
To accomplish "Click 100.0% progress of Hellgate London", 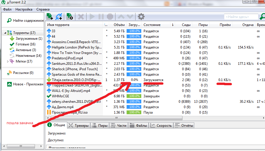I will (134, 47).
